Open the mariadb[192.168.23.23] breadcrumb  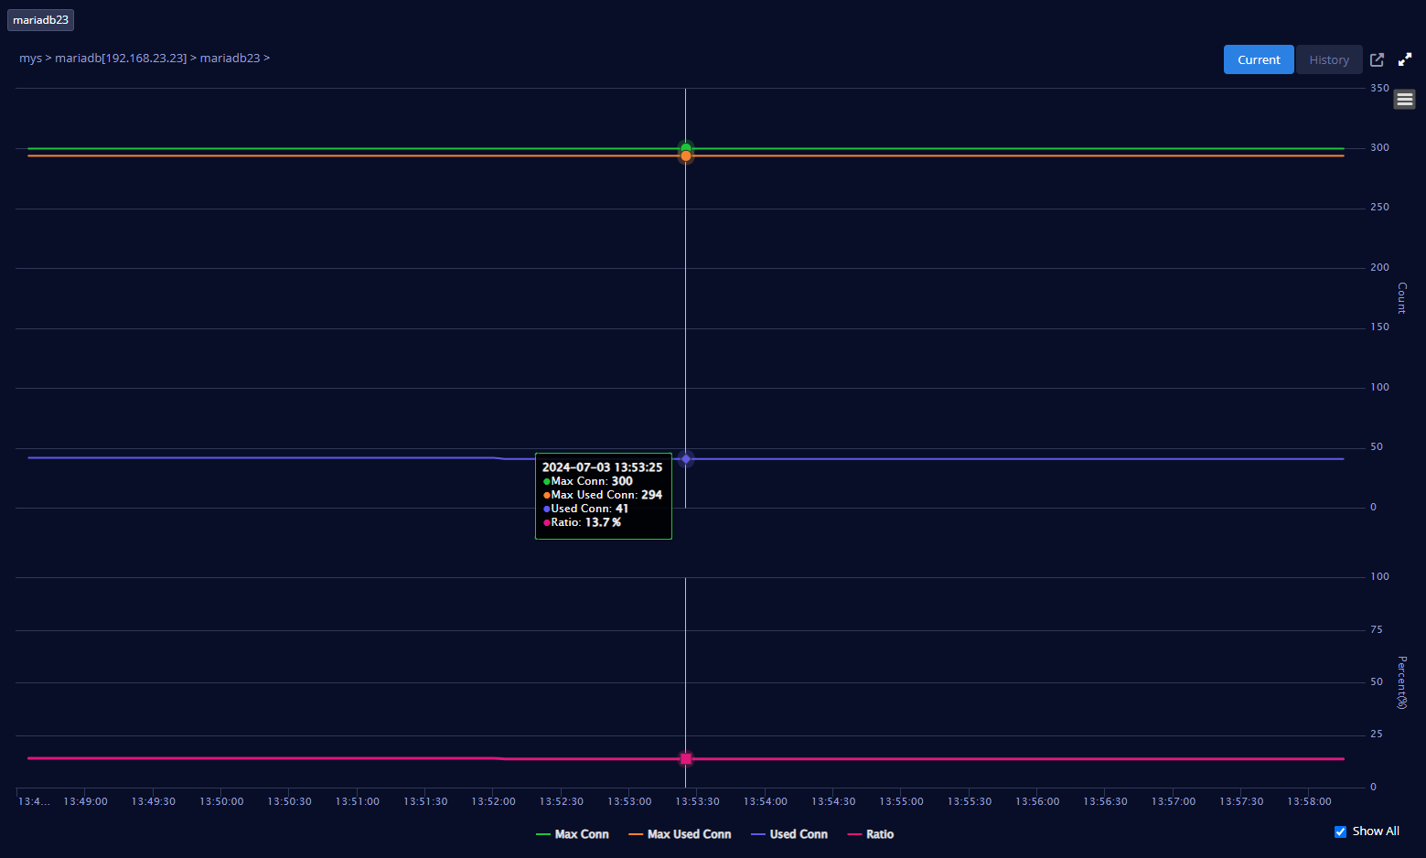[121, 58]
